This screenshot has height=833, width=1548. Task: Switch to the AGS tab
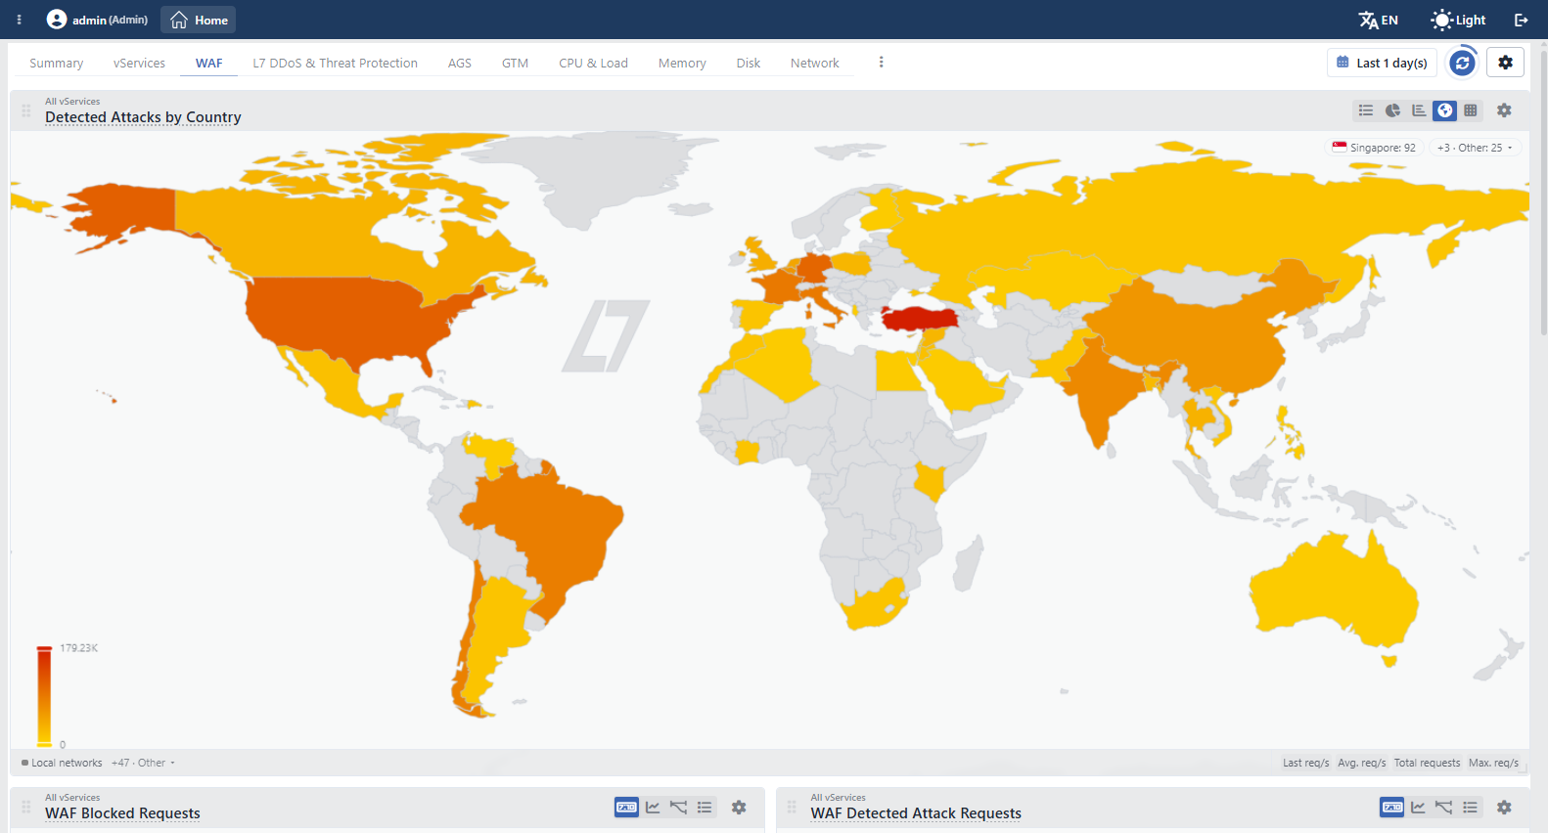(x=460, y=63)
